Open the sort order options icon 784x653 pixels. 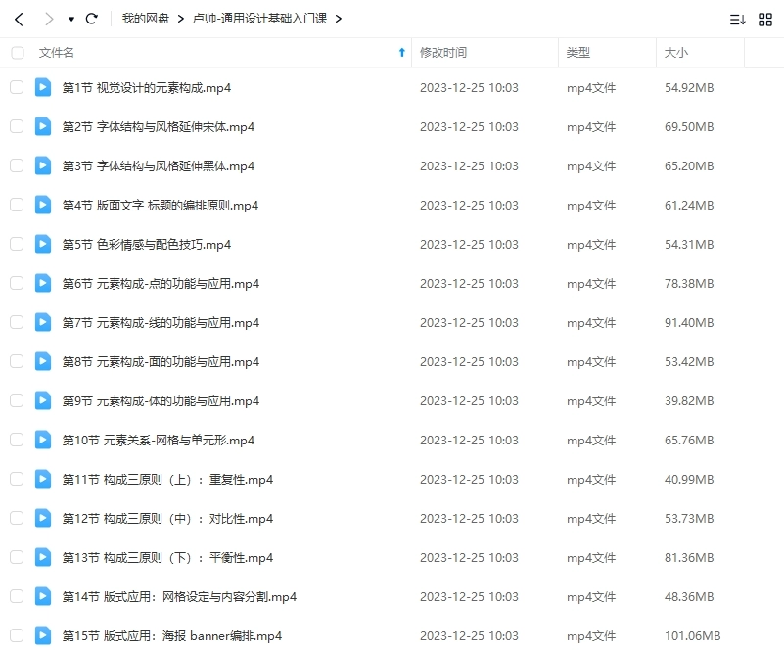pos(737,20)
